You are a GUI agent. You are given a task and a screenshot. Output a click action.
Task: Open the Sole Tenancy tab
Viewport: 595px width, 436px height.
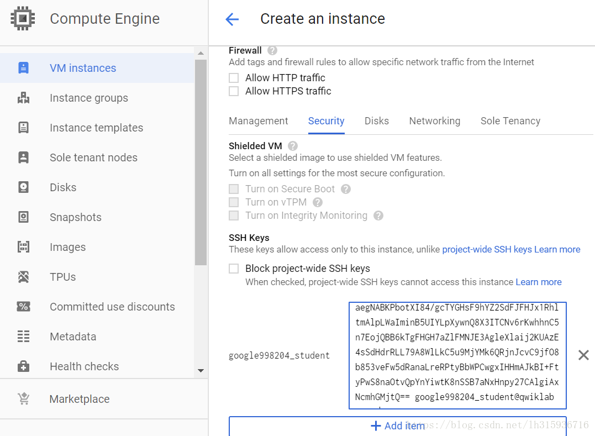510,121
